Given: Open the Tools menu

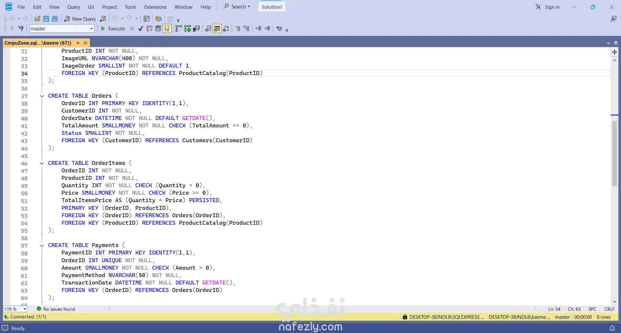Looking at the screenshot, I should click(x=130, y=7).
